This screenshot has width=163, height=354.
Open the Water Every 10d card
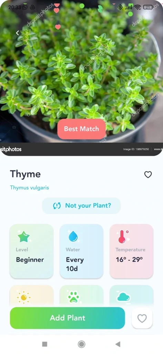(81, 251)
